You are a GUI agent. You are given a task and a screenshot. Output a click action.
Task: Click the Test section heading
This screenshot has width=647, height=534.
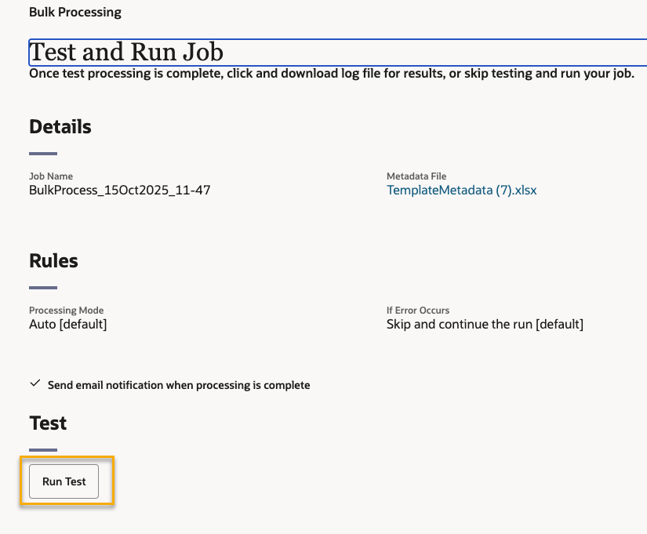(x=48, y=423)
